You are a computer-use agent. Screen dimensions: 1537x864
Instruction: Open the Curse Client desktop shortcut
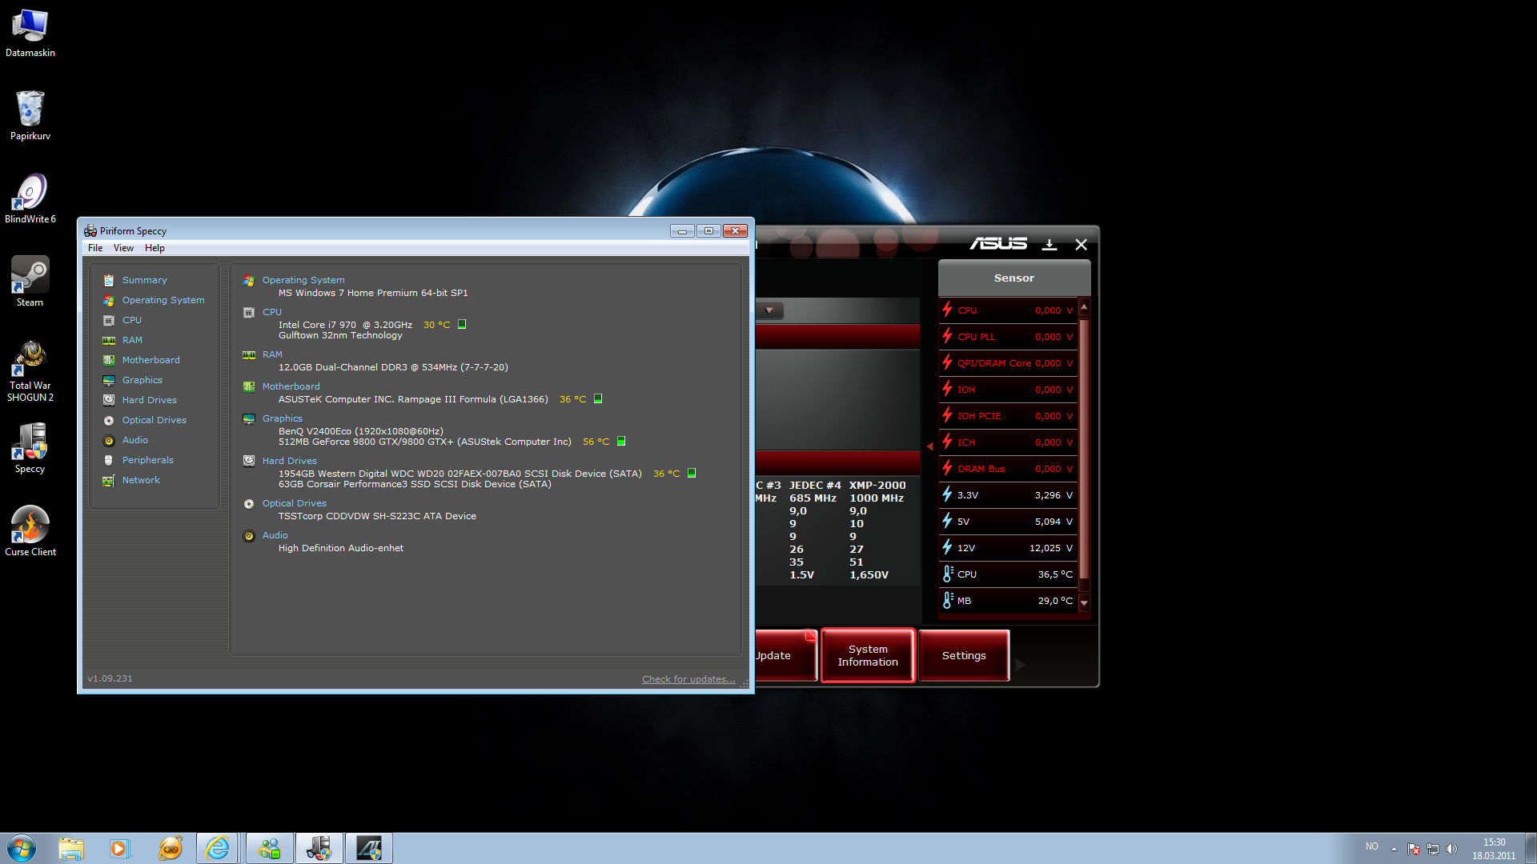pos(30,530)
